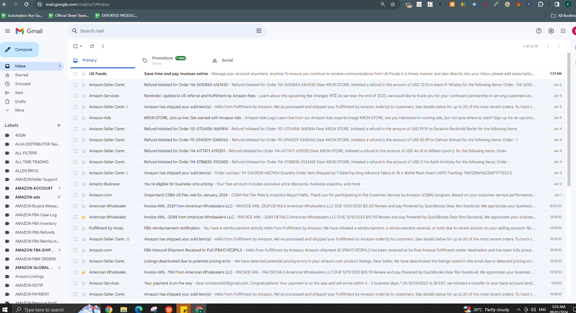The height and width of the screenshot is (313, 576).
Task: Star the Amazon Ads email
Action: (x=83, y=118)
